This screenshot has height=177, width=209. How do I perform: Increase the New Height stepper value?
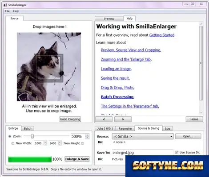pos(60,142)
